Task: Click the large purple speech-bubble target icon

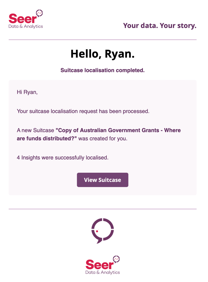Action: [102, 231]
